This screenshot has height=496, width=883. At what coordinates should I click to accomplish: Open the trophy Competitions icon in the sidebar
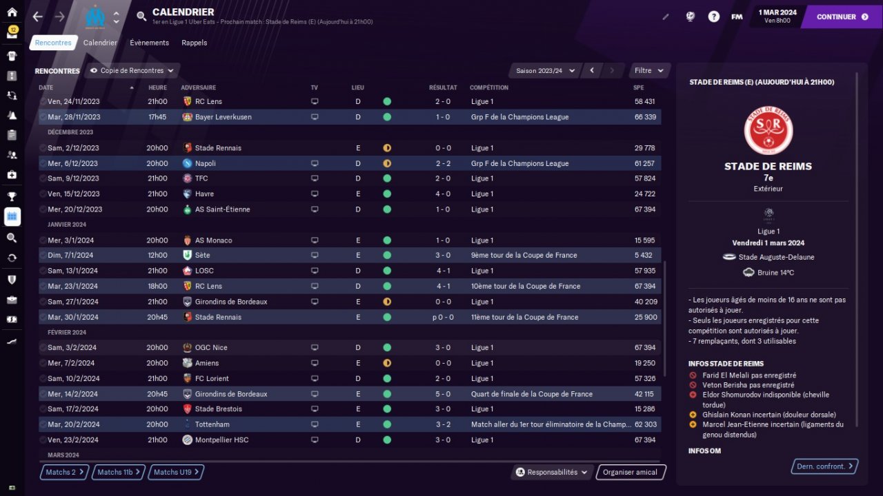[x=12, y=196]
